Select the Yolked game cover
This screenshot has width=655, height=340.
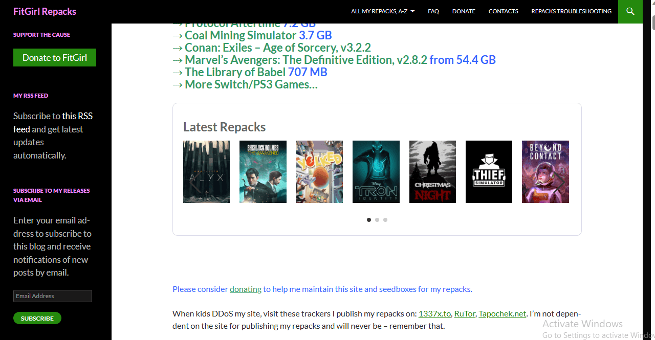[x=319, y=172]
